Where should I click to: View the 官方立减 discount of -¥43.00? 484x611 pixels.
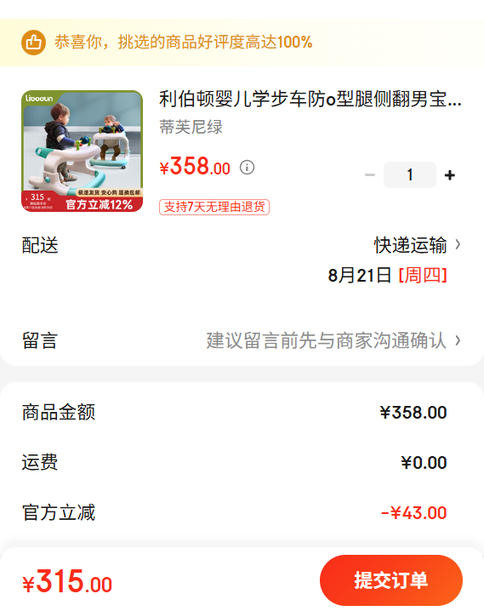coord(413,513)
